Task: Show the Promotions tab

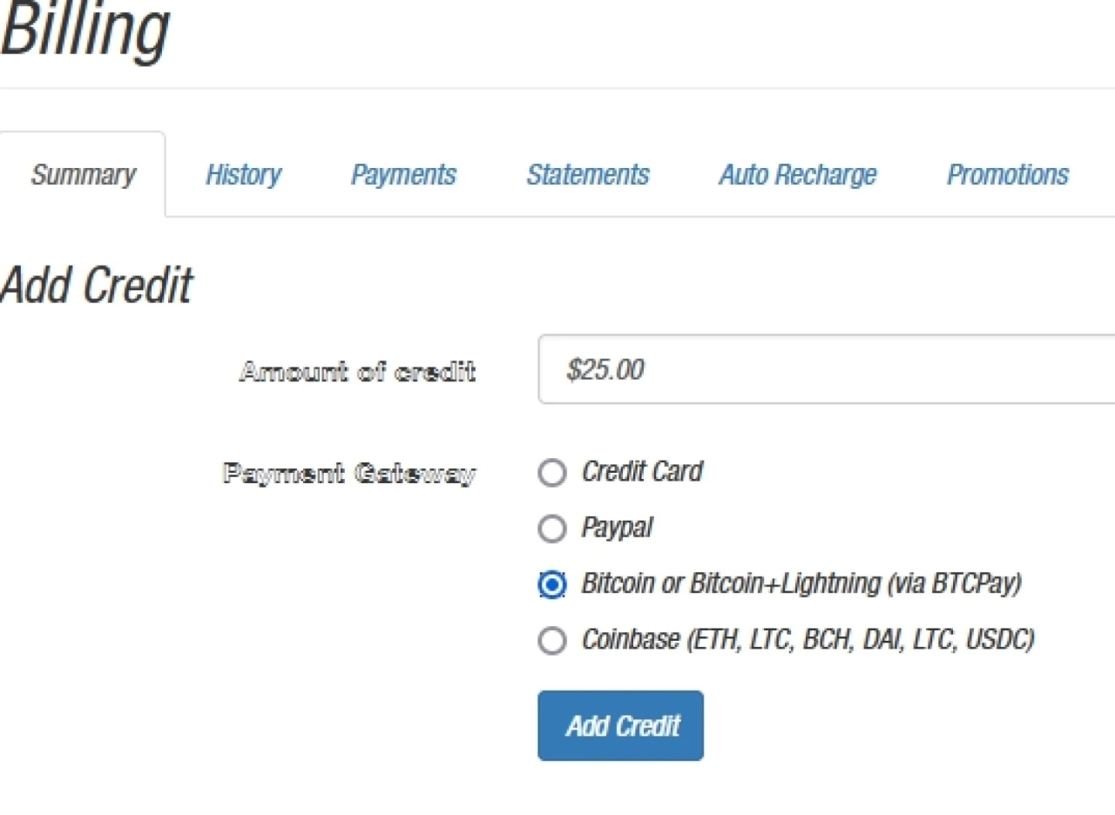Action: coord(1008,175)
